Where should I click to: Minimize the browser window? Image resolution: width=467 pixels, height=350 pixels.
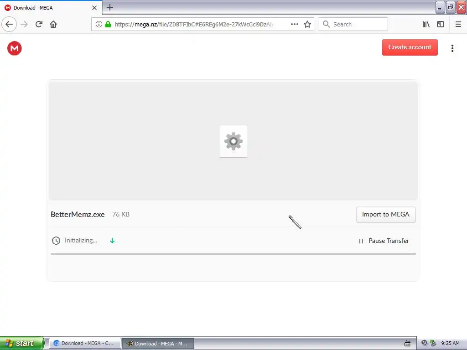440,7
